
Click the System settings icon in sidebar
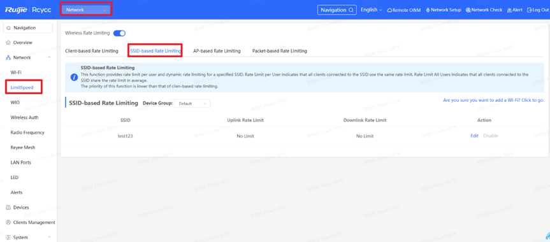[8, 238]
